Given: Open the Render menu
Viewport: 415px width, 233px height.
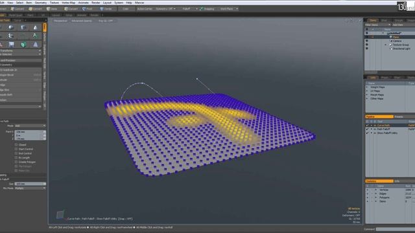Looking at the screenshot, I should 96,3.
